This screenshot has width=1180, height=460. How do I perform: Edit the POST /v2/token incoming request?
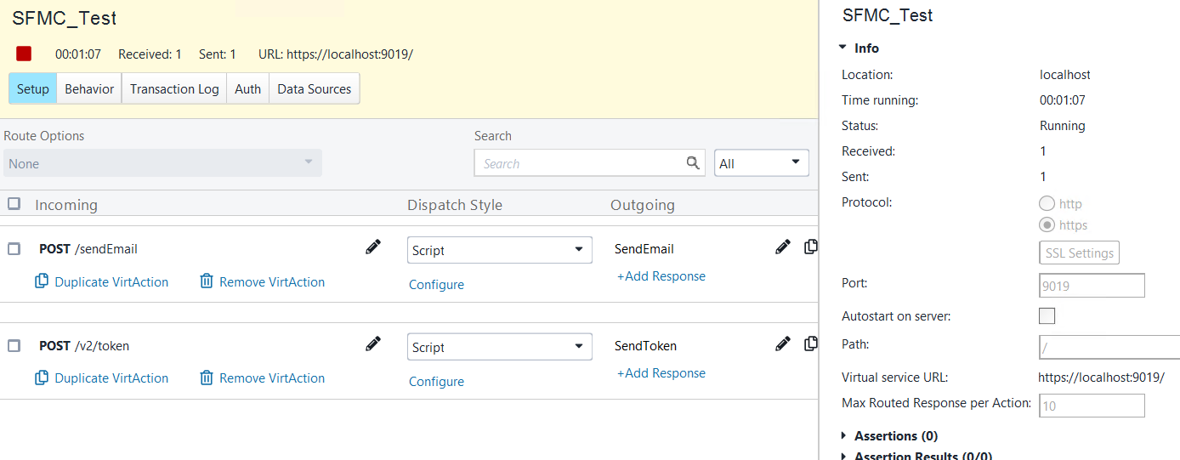coord(372,344)
